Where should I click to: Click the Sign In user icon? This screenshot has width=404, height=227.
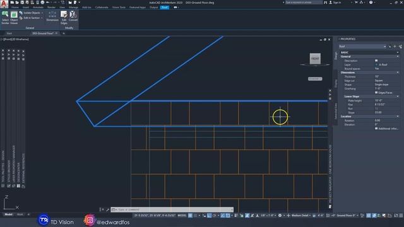[331, 3]
